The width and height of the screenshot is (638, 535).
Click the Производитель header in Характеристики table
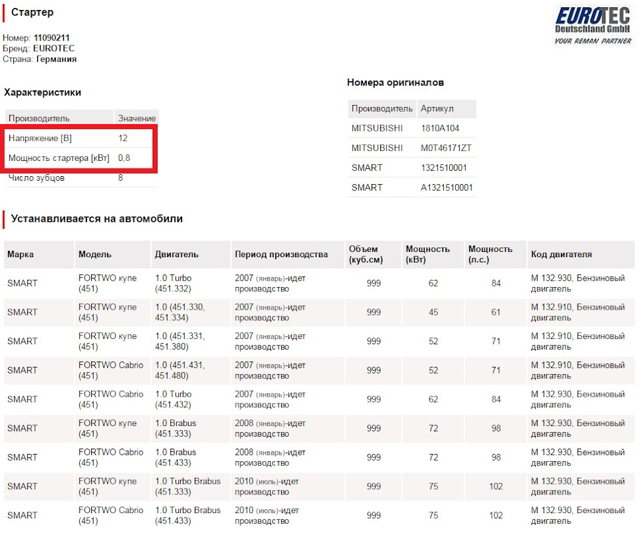point(39,118)
